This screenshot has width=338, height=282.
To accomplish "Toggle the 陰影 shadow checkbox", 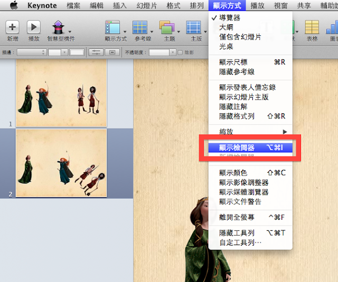I will (x=180, y=53).
